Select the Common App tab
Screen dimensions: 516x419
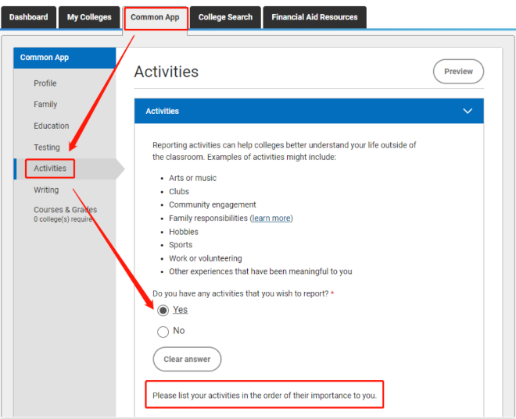(x=155, y=17)
